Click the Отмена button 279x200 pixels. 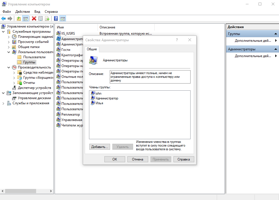138,159
